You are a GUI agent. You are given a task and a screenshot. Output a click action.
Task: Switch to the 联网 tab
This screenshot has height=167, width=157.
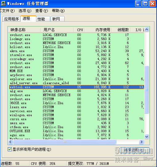[x=58, y=19]
